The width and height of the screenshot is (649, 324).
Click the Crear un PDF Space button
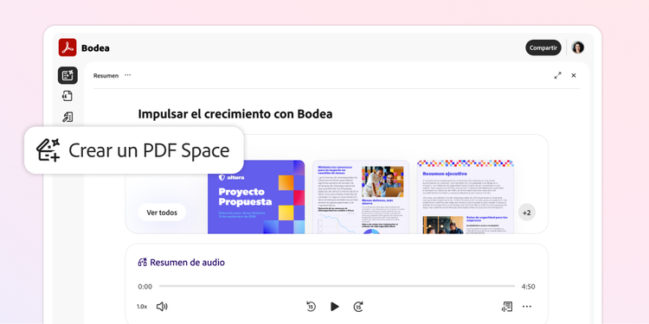[133, 150]
